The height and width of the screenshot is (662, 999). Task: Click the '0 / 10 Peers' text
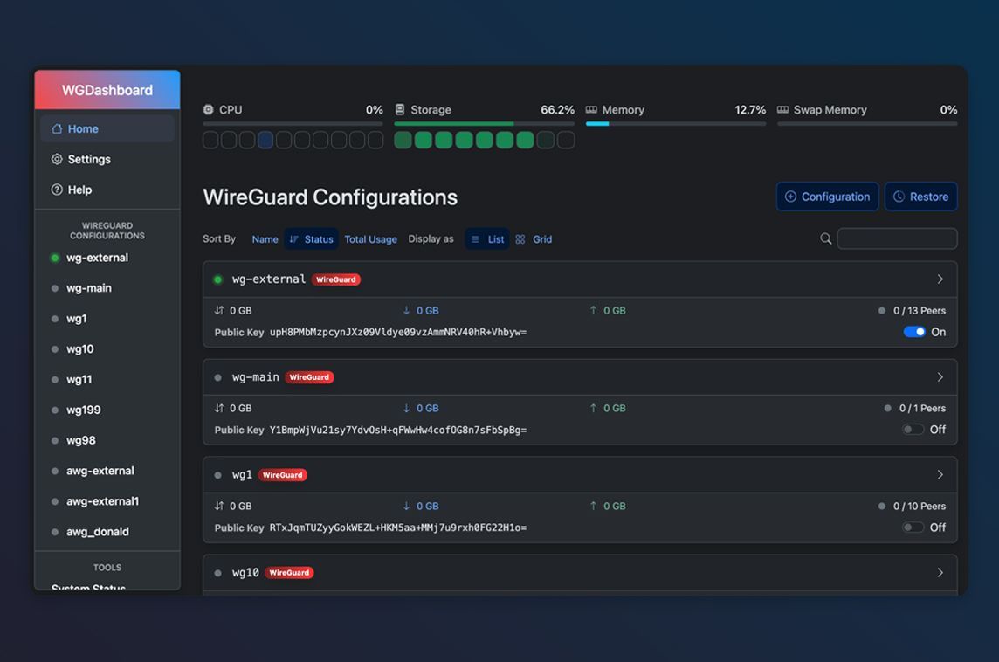pos(920,506)
